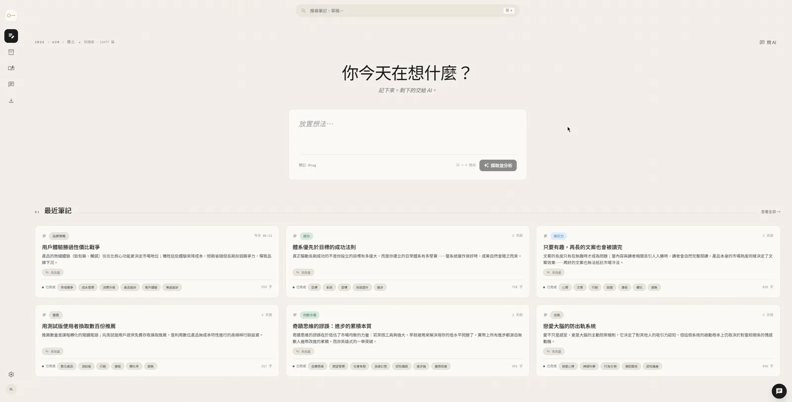Click the 讀者 tag chip
Image resolution: width=792 pixels, height=402 pixels.
(624, 288)
